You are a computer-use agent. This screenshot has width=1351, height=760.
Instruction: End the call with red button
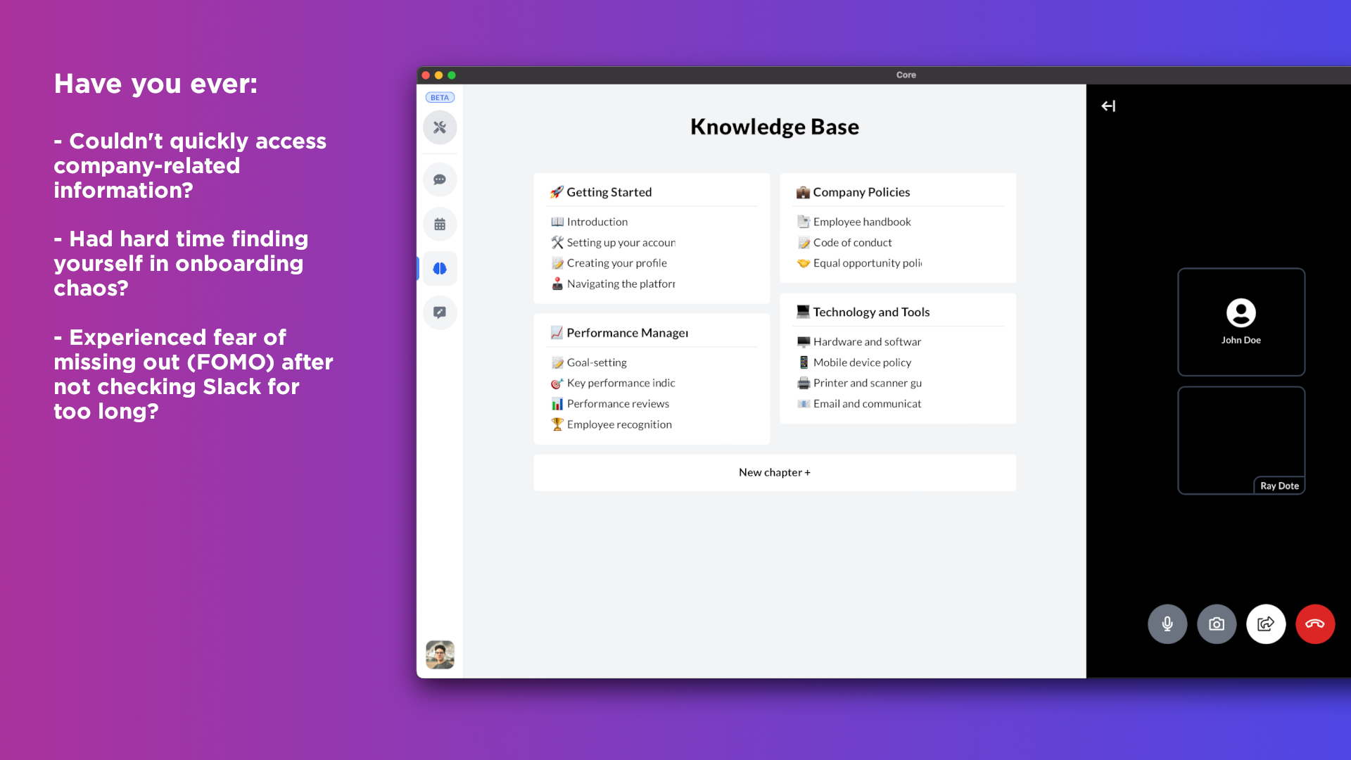point(1315,624)
